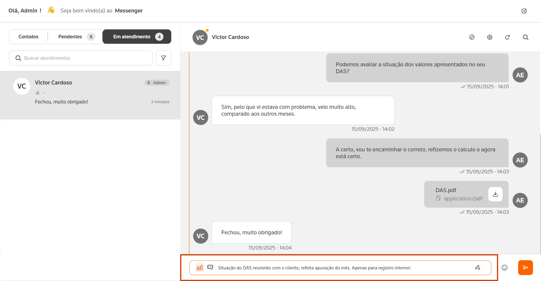Click the orange send message button
Image resolution: width=541 pixels, height=281 pixels.
click(x=525, y=268)
